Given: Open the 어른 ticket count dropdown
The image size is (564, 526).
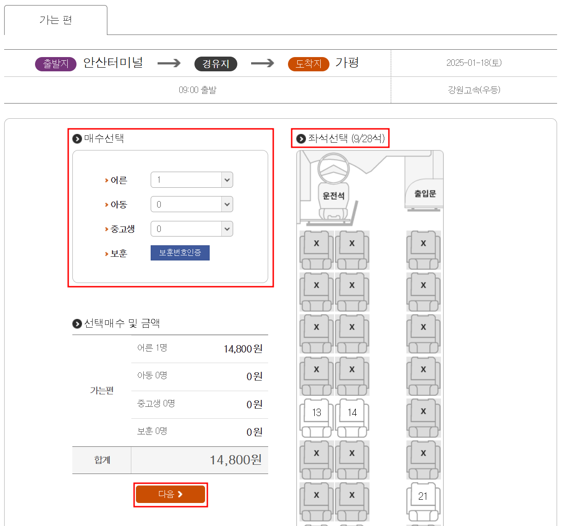Looking at the screenshot, I should [192, 180].
